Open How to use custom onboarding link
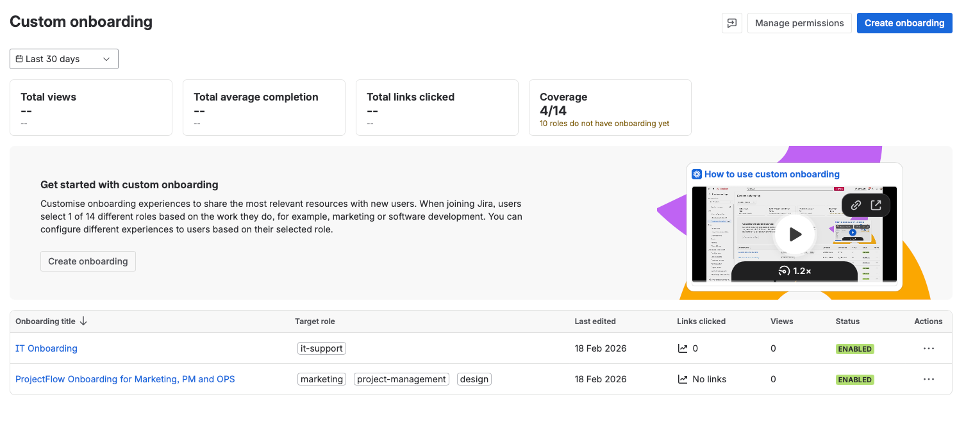 [x=771, y=174]
